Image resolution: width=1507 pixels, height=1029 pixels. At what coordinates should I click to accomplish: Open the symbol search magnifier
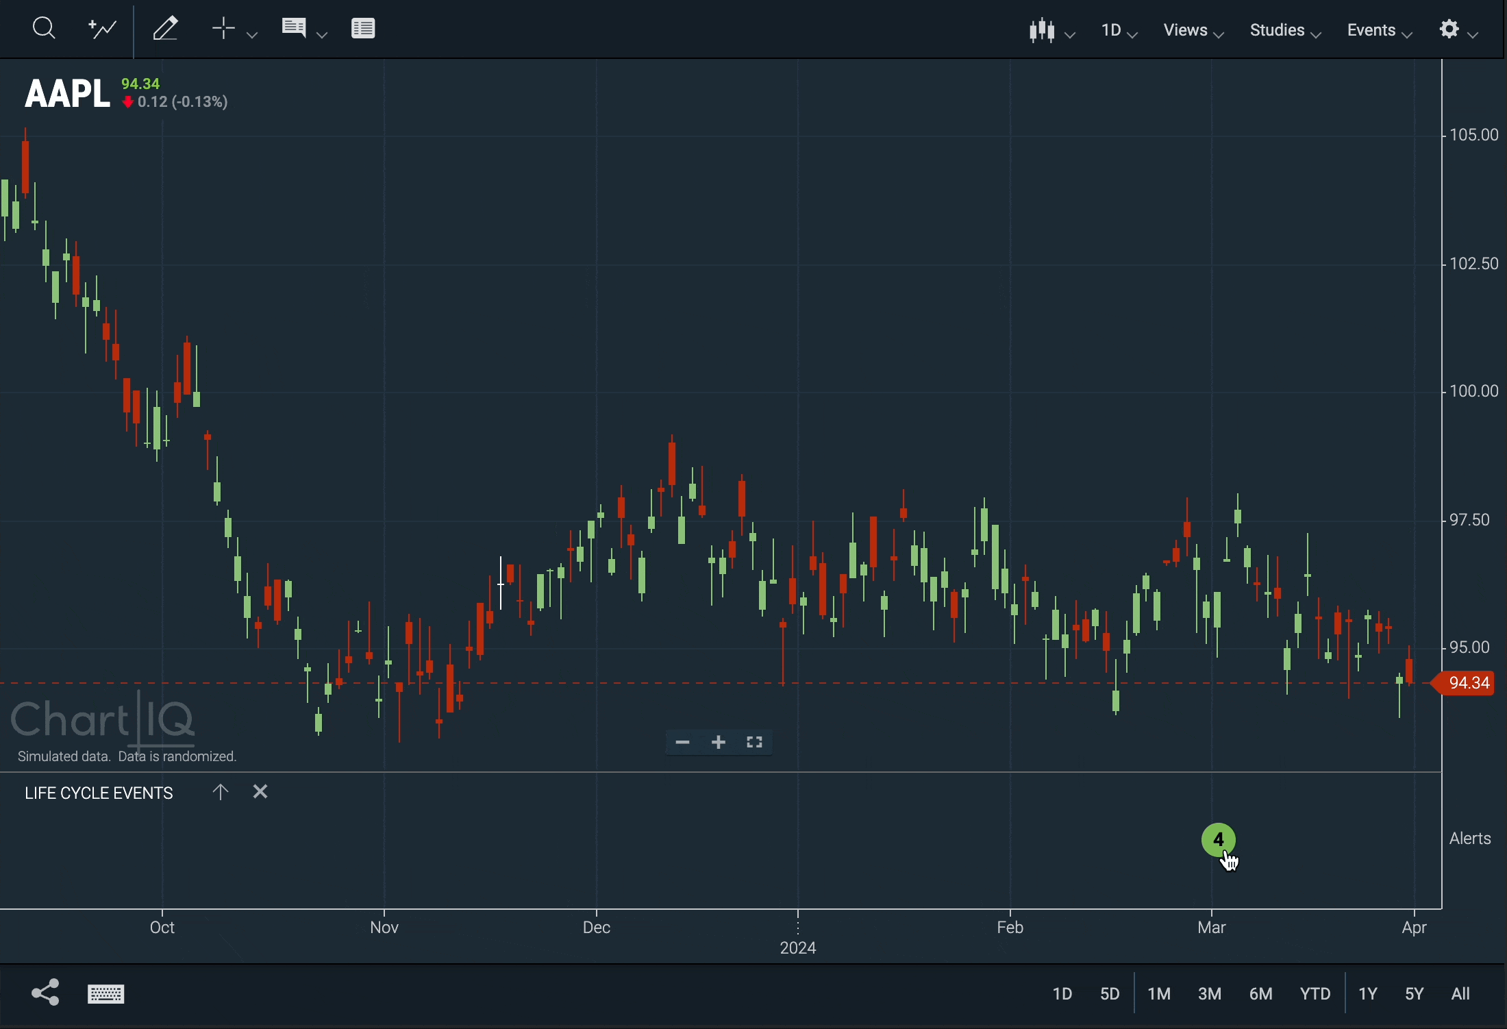tap(44, 28)
